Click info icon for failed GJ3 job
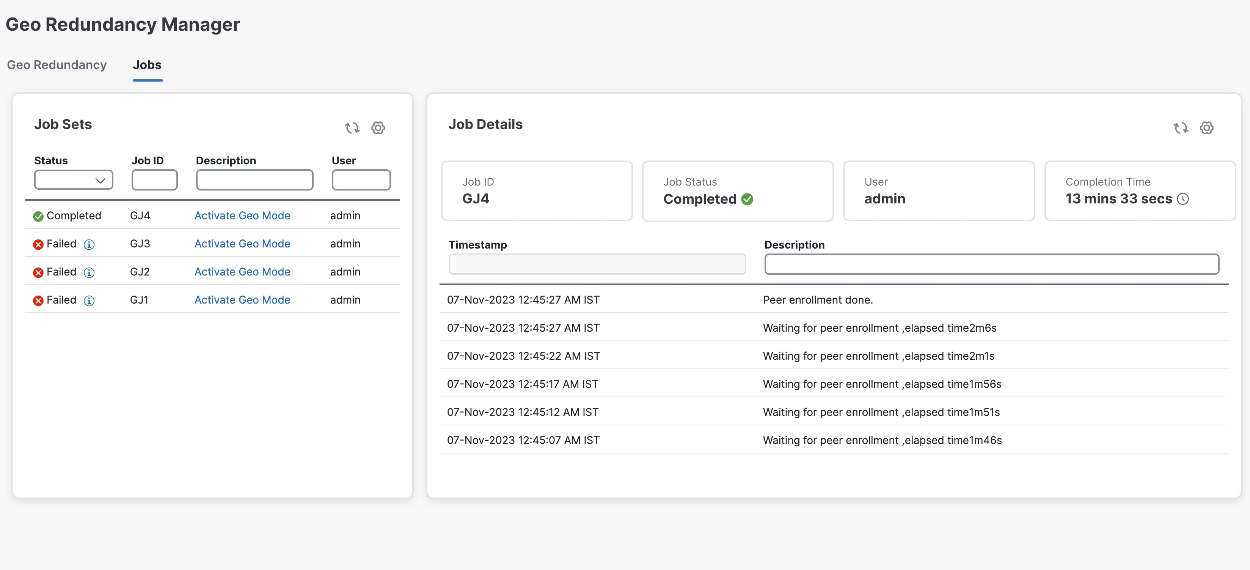The image size is (1250, 570). pos(89,244)
